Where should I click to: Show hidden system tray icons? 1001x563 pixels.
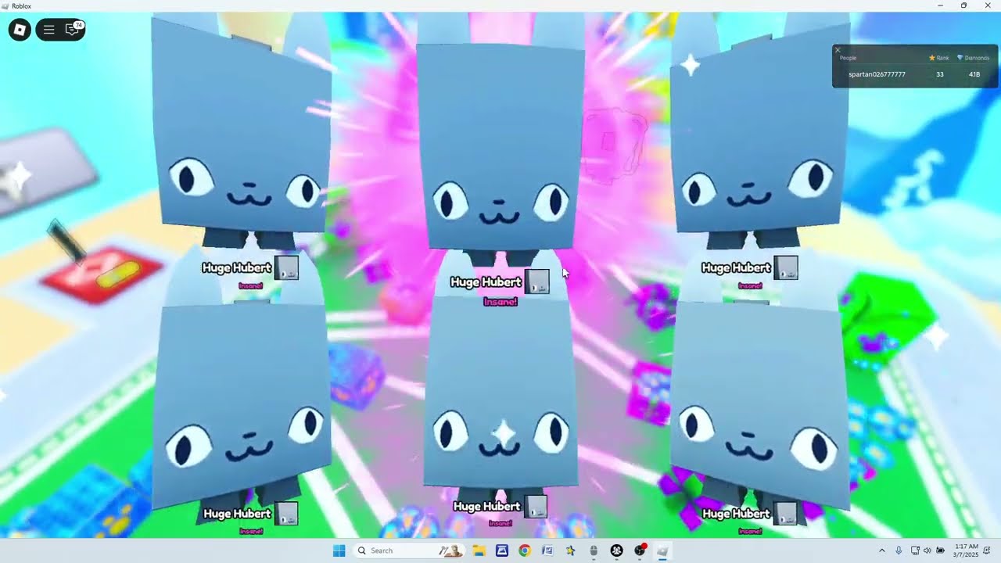point(882,550)
